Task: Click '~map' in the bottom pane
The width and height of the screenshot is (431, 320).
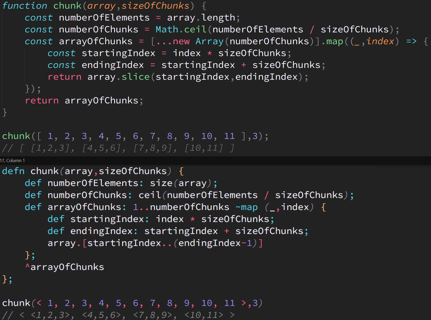Action: click(x=247, y=207)
